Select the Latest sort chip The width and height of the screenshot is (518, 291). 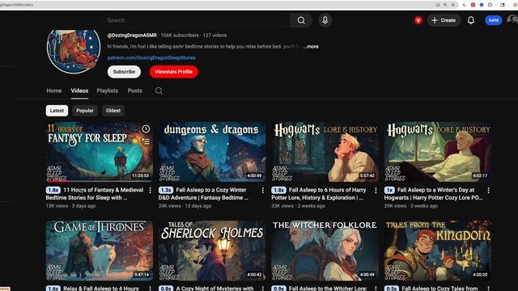pos(57,111)
